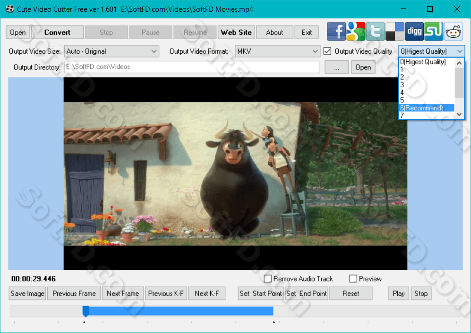The height and width of the screenshot is (333, 471).
Task: Open the Web Site button
Action: 236,33
